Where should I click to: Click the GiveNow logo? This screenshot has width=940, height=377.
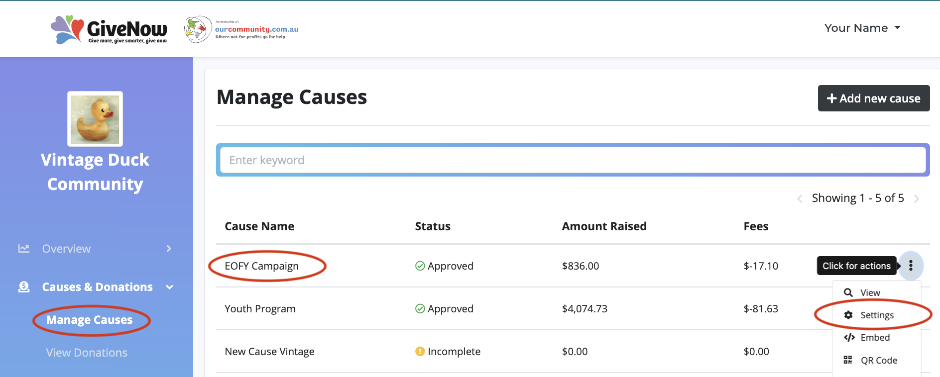tap(109, 29)
